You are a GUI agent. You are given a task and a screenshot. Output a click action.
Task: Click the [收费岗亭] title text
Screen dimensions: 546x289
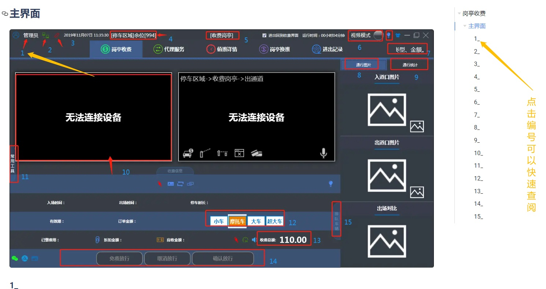tap(222, 35)
